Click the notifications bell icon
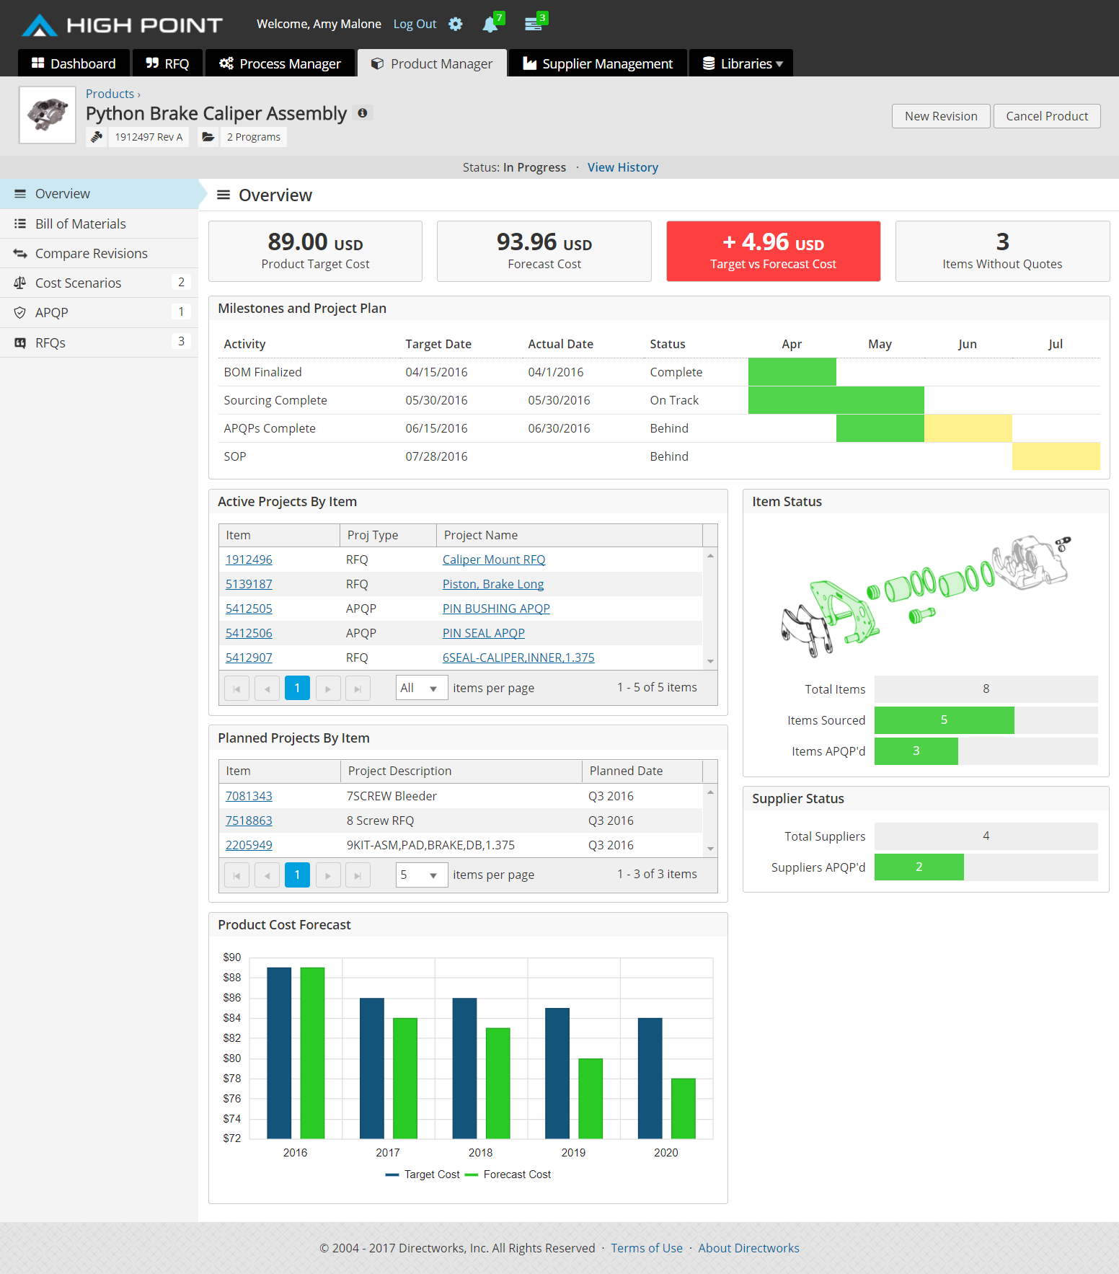This screenshot has height=1274, width=1119. [490, 25]
